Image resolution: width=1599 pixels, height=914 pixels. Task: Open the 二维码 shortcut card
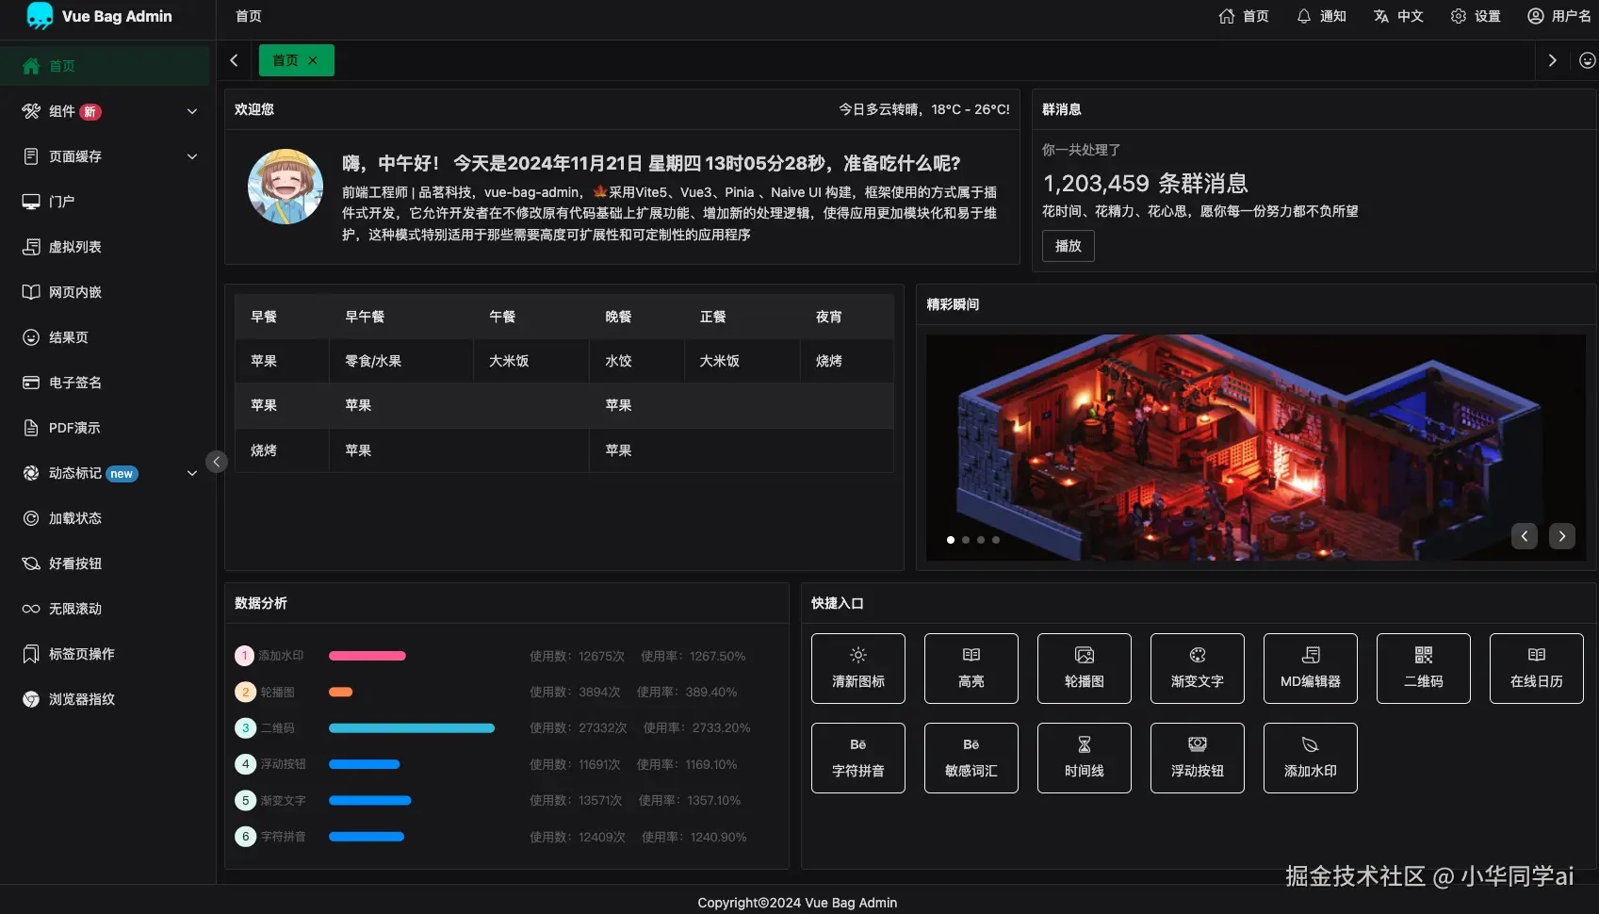(x=1424, y=668)
